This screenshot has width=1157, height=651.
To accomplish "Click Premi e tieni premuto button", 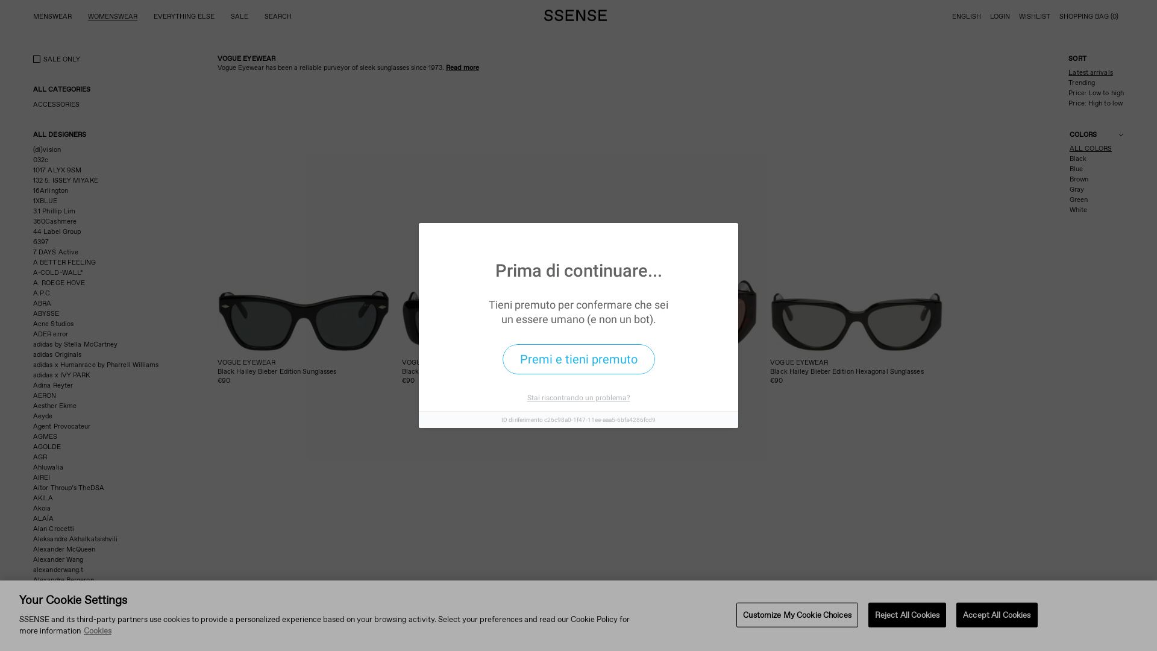I will 578,359.
